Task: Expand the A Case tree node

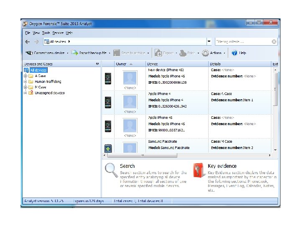Action: click(25, 76)
